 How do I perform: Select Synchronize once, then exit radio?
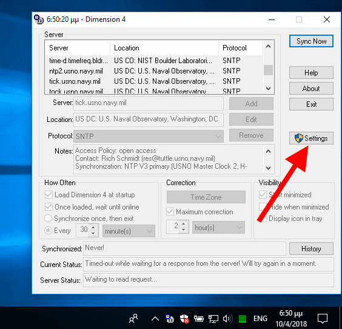pyautogui.click(x=89, y=219)
